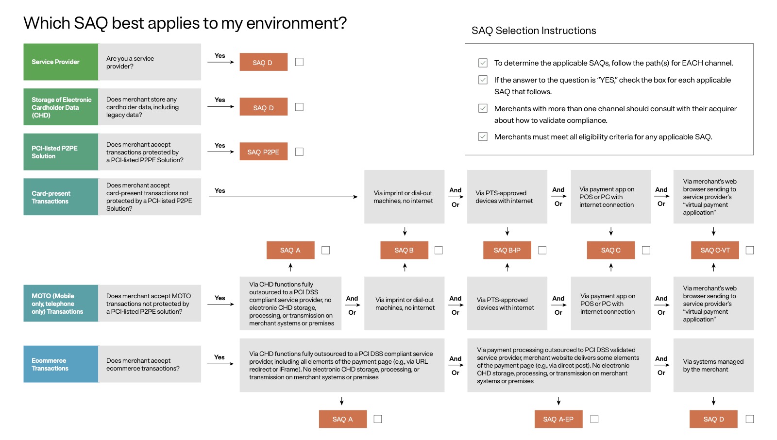Click the orange SAQ P2PE box
The image size is (777, 440).
tap(263, 152)
